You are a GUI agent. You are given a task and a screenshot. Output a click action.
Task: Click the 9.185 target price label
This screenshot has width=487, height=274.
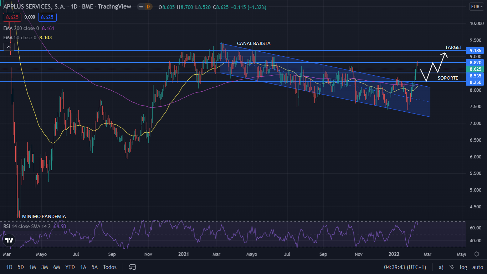pos(476,50)
